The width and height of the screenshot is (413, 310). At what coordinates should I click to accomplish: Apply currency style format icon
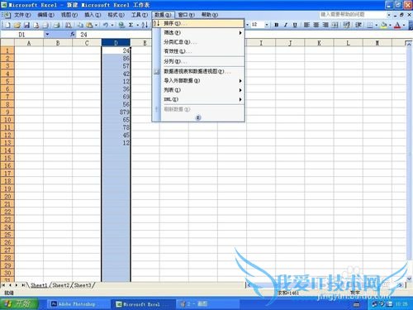[347, 25]
